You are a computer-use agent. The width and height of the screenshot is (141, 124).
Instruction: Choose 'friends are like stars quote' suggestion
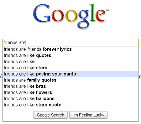70,105
